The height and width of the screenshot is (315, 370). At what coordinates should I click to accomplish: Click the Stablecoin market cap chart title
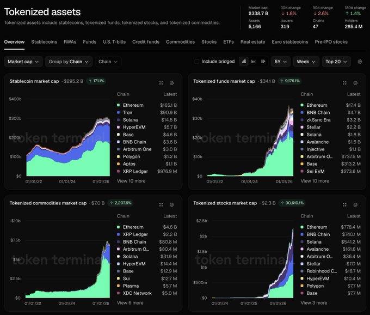[34, 81]
